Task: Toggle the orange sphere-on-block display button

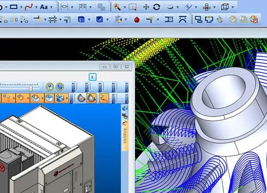Action: (x=36, y=98)
